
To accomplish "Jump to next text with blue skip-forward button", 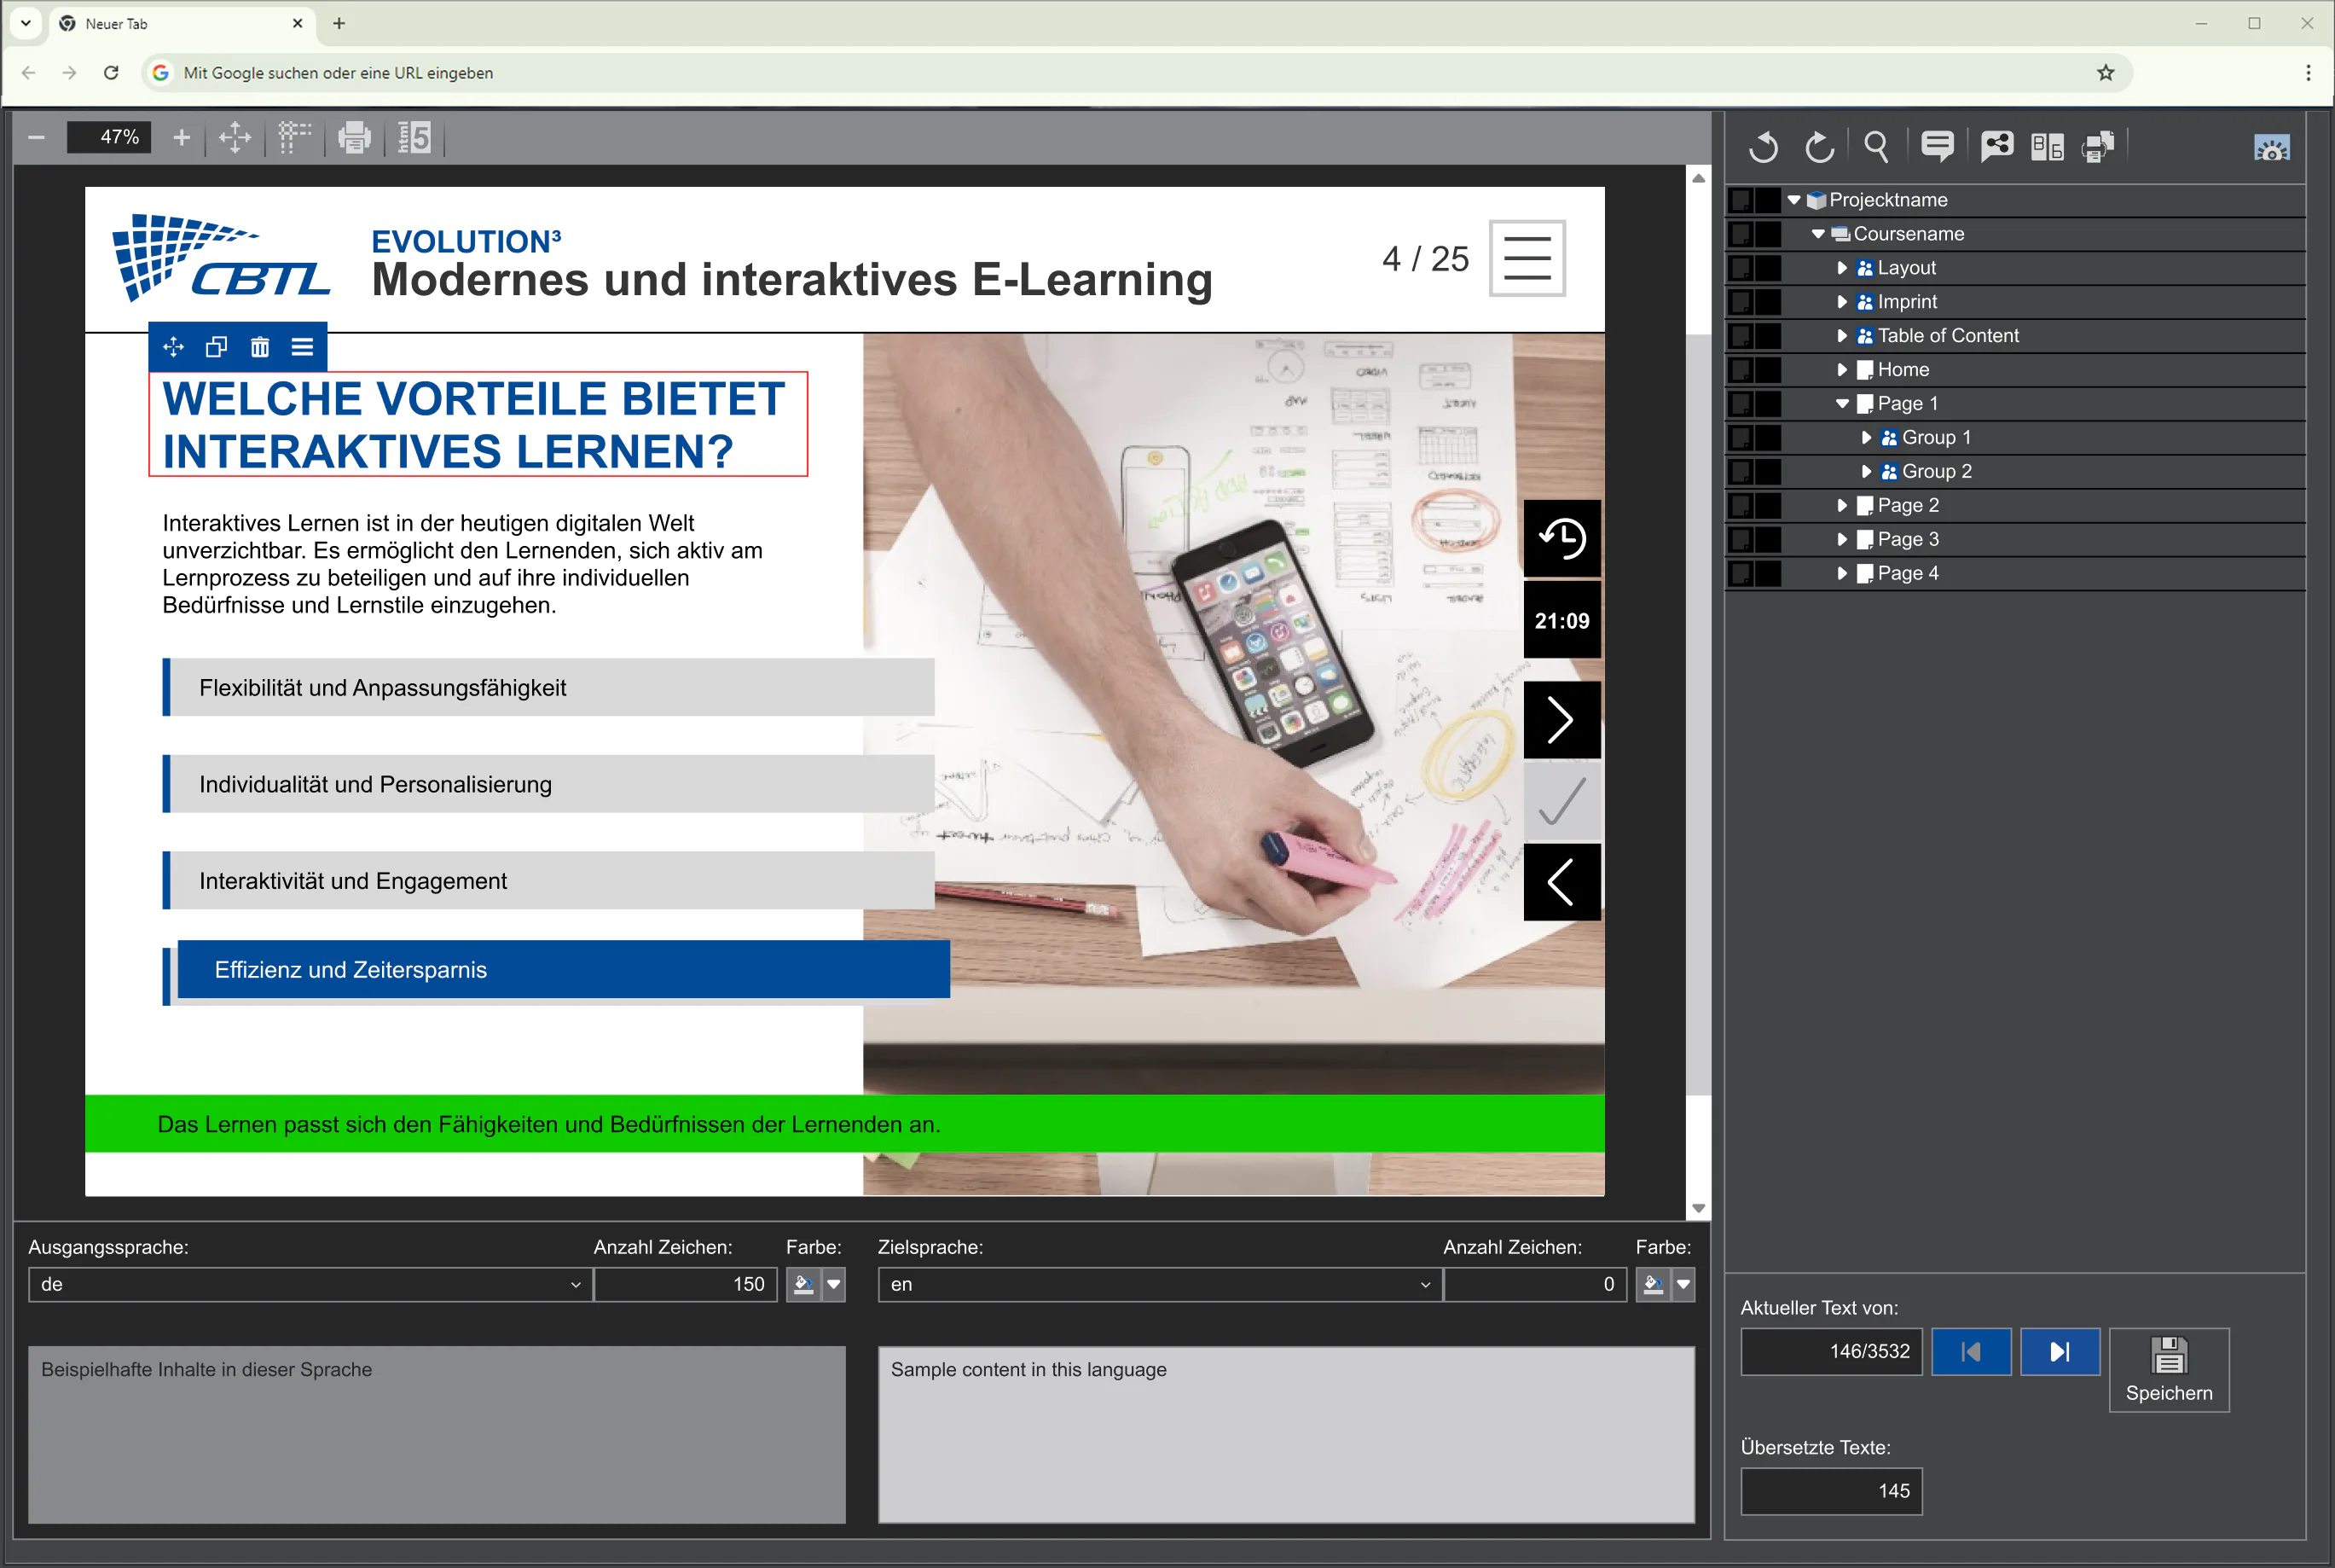I will (x=2060, y=1352).
